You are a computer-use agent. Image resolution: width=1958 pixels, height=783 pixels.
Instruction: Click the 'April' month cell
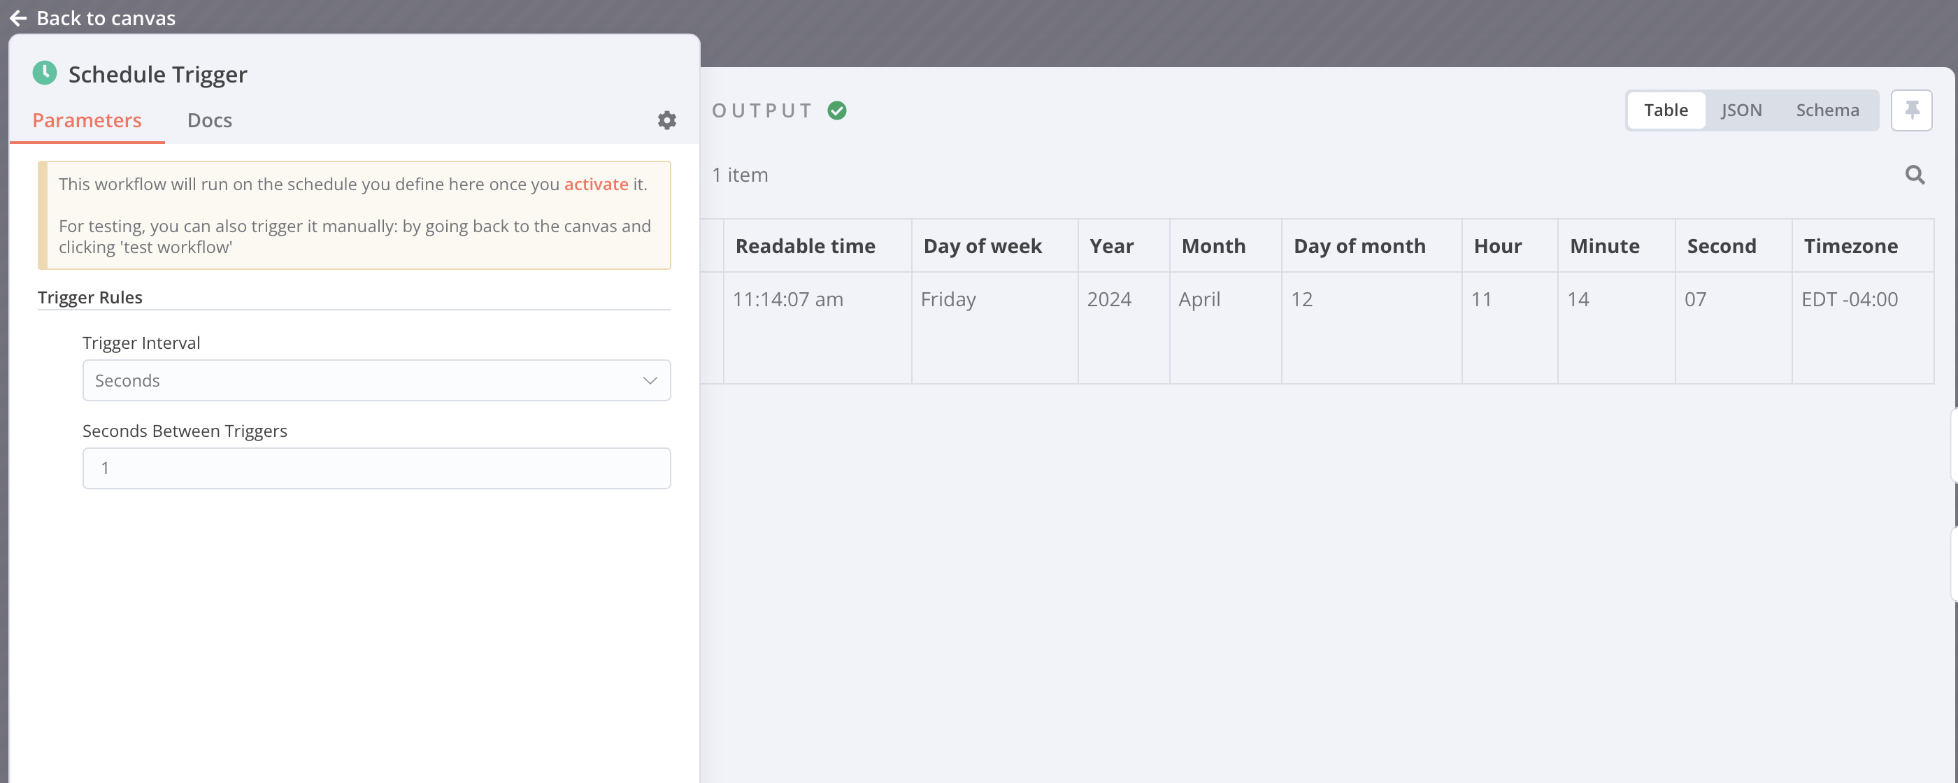point(1225,328)
